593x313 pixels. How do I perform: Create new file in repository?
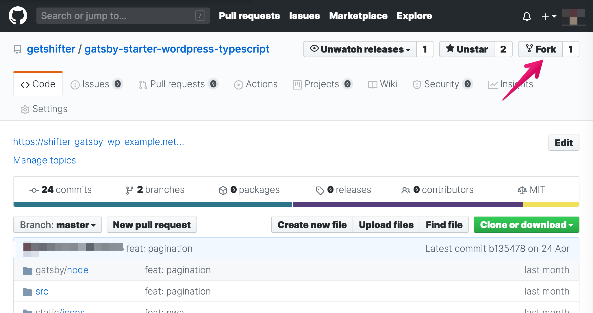click(x=312, y=225)
